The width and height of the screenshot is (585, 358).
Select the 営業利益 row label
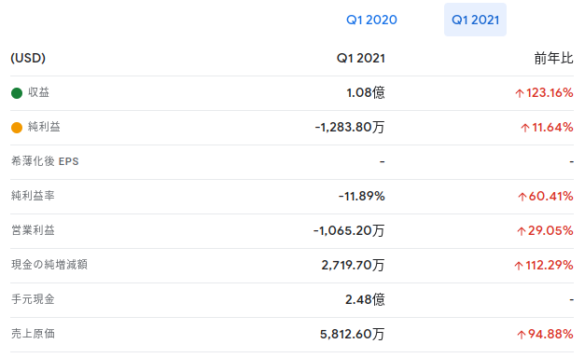33,230
